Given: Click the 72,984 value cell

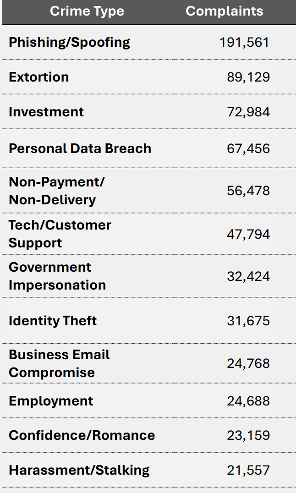Looking at the screenshot, I should coord(248,112).
